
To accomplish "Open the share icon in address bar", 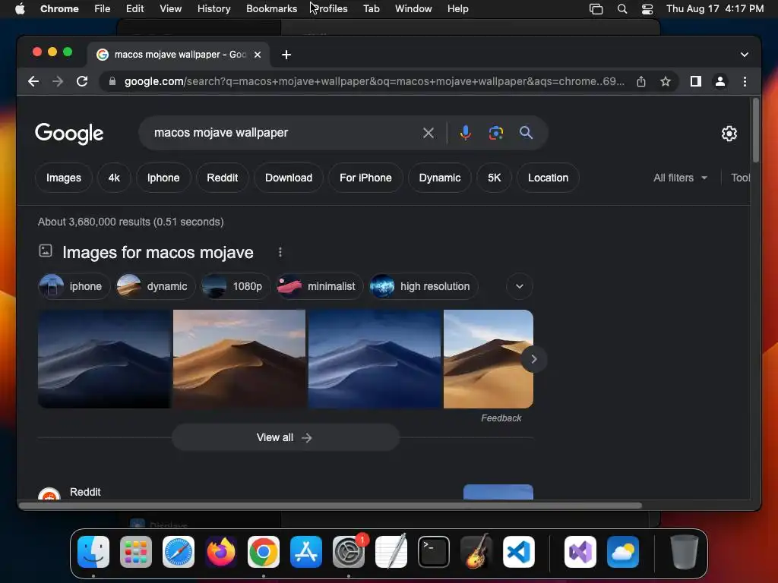I will 641,81.
